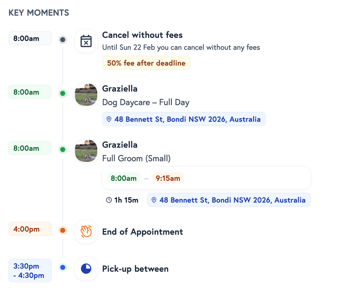The width and height of the screenshot is (349, 290).
Task: Select the blue dot beside Pick-up between
Action: (x=63, y=267)
